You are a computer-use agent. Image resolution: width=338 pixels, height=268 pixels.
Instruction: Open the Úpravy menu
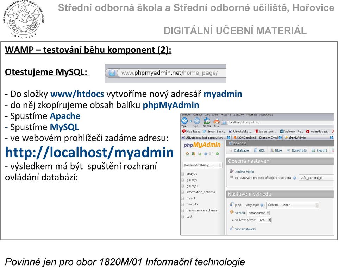198,115
